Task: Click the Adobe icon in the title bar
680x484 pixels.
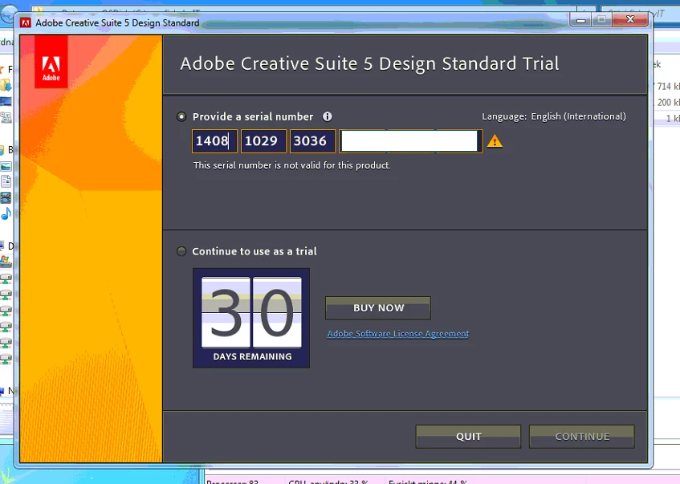Action: [x=26, y=22]
